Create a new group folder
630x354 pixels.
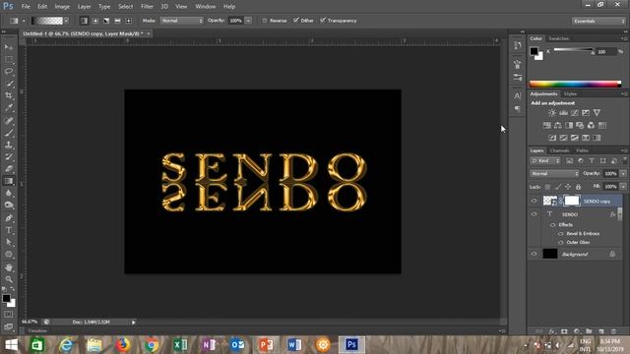[x=589, y=331]
